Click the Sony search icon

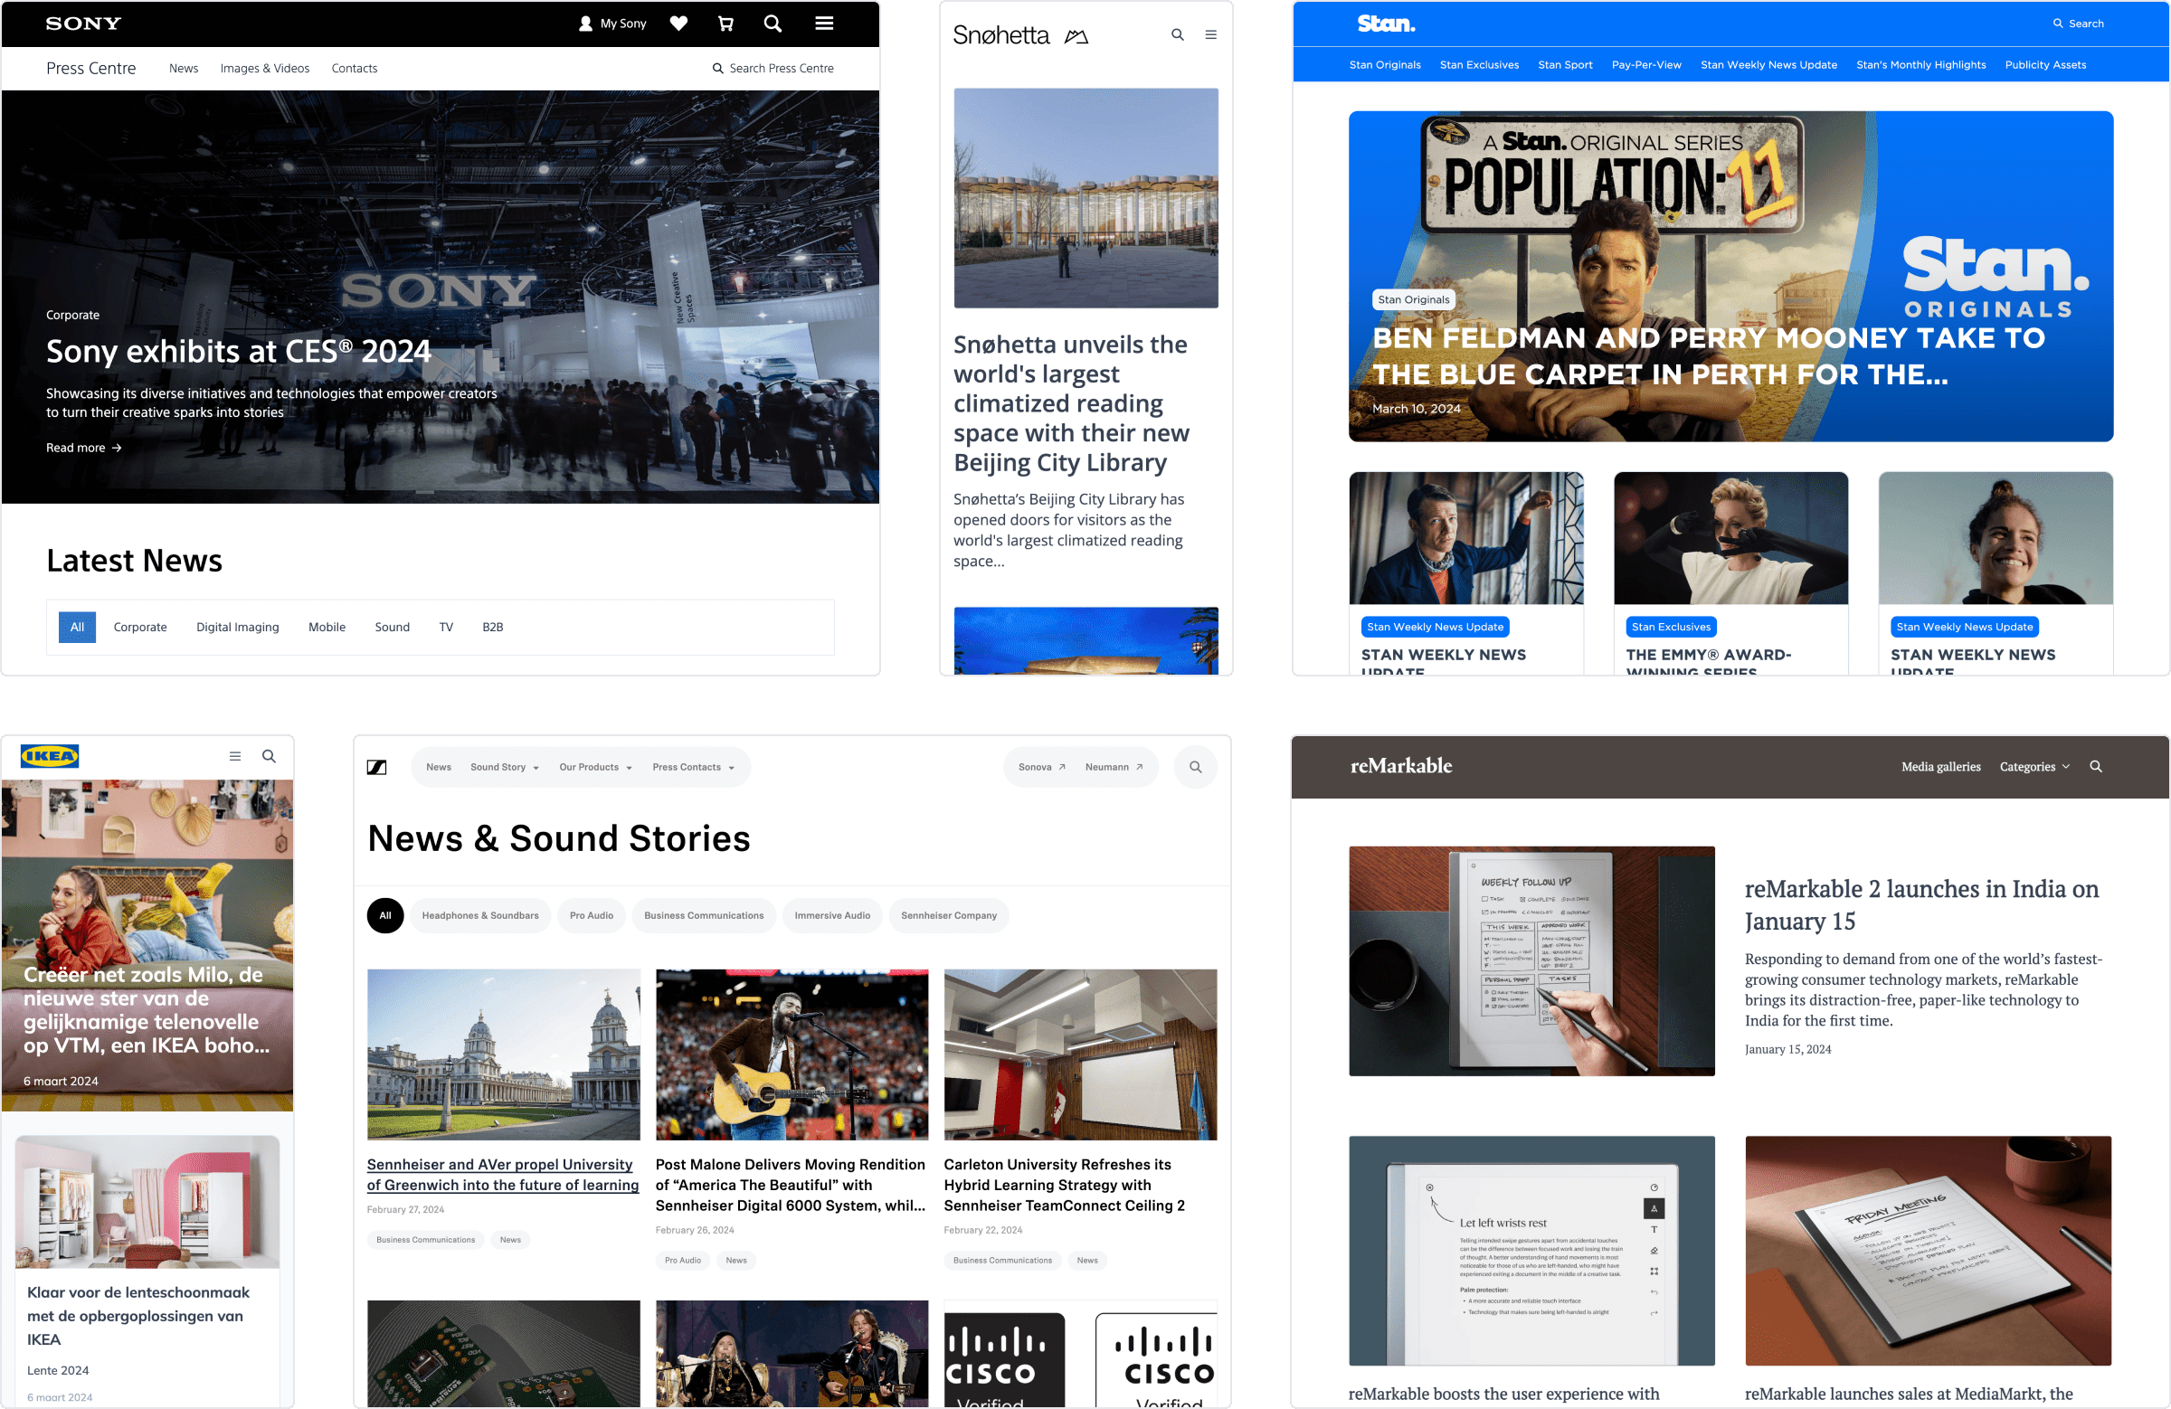[773, 22]
